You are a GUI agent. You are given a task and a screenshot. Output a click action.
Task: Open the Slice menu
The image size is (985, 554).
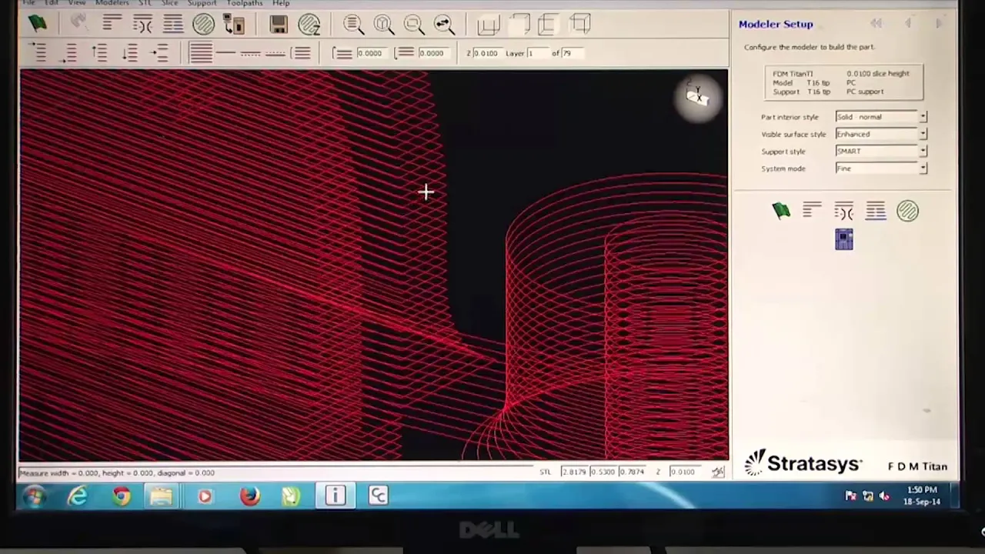tap(169, 3)
